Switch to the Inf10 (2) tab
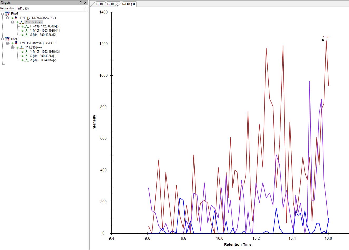 click(x=112, y=4)
